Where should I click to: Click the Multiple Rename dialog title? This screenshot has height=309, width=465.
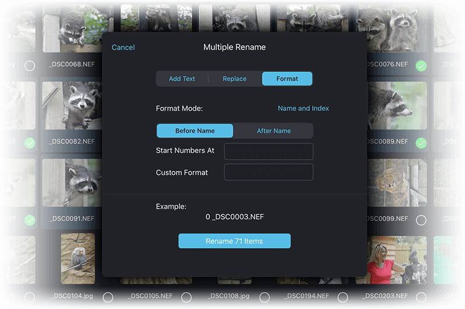(234, 47)
